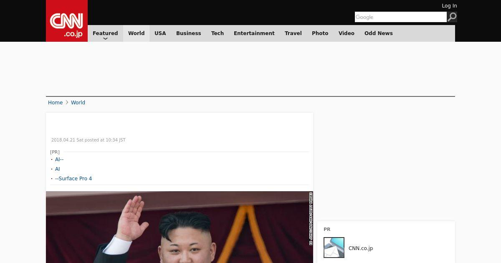This screenshot has width=501, height=263.
Task: Click the World breadcrumb link
Action: pyautogui.click(x=78, y=103)
